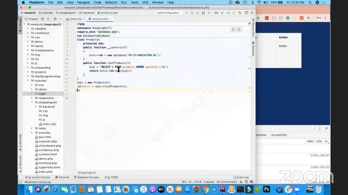Click the window layout icon beside search magnifier
This screenshot has height=195, width=348.
246,13
